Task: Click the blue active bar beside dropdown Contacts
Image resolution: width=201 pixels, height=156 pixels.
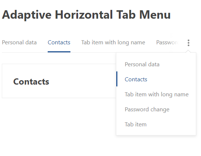Action: pyautogui.click(x=117, y=79)
